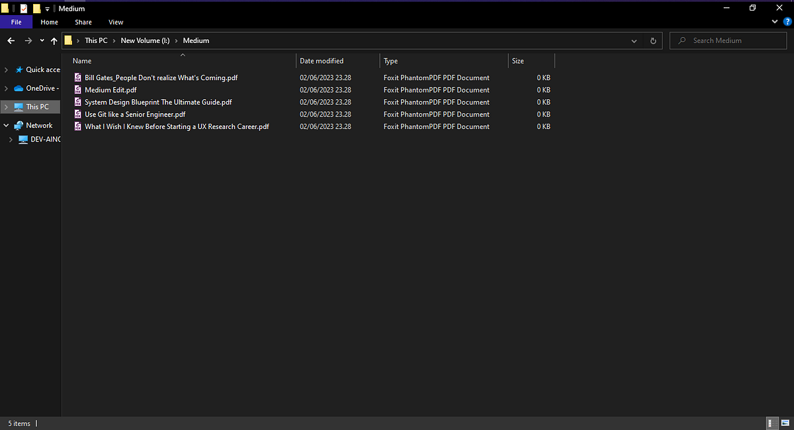The width and height of the screenshot is (794, 430).
Task: Collapse the Network tree node arrow
Action: [6, 125]
